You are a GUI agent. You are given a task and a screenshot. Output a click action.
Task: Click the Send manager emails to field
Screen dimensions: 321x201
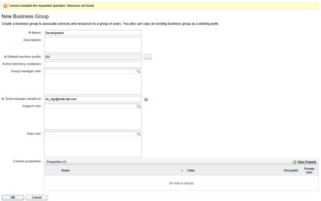93,99
